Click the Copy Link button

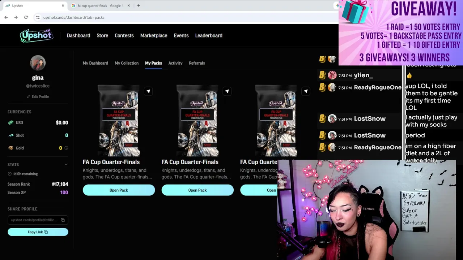[x=38, y=232]
